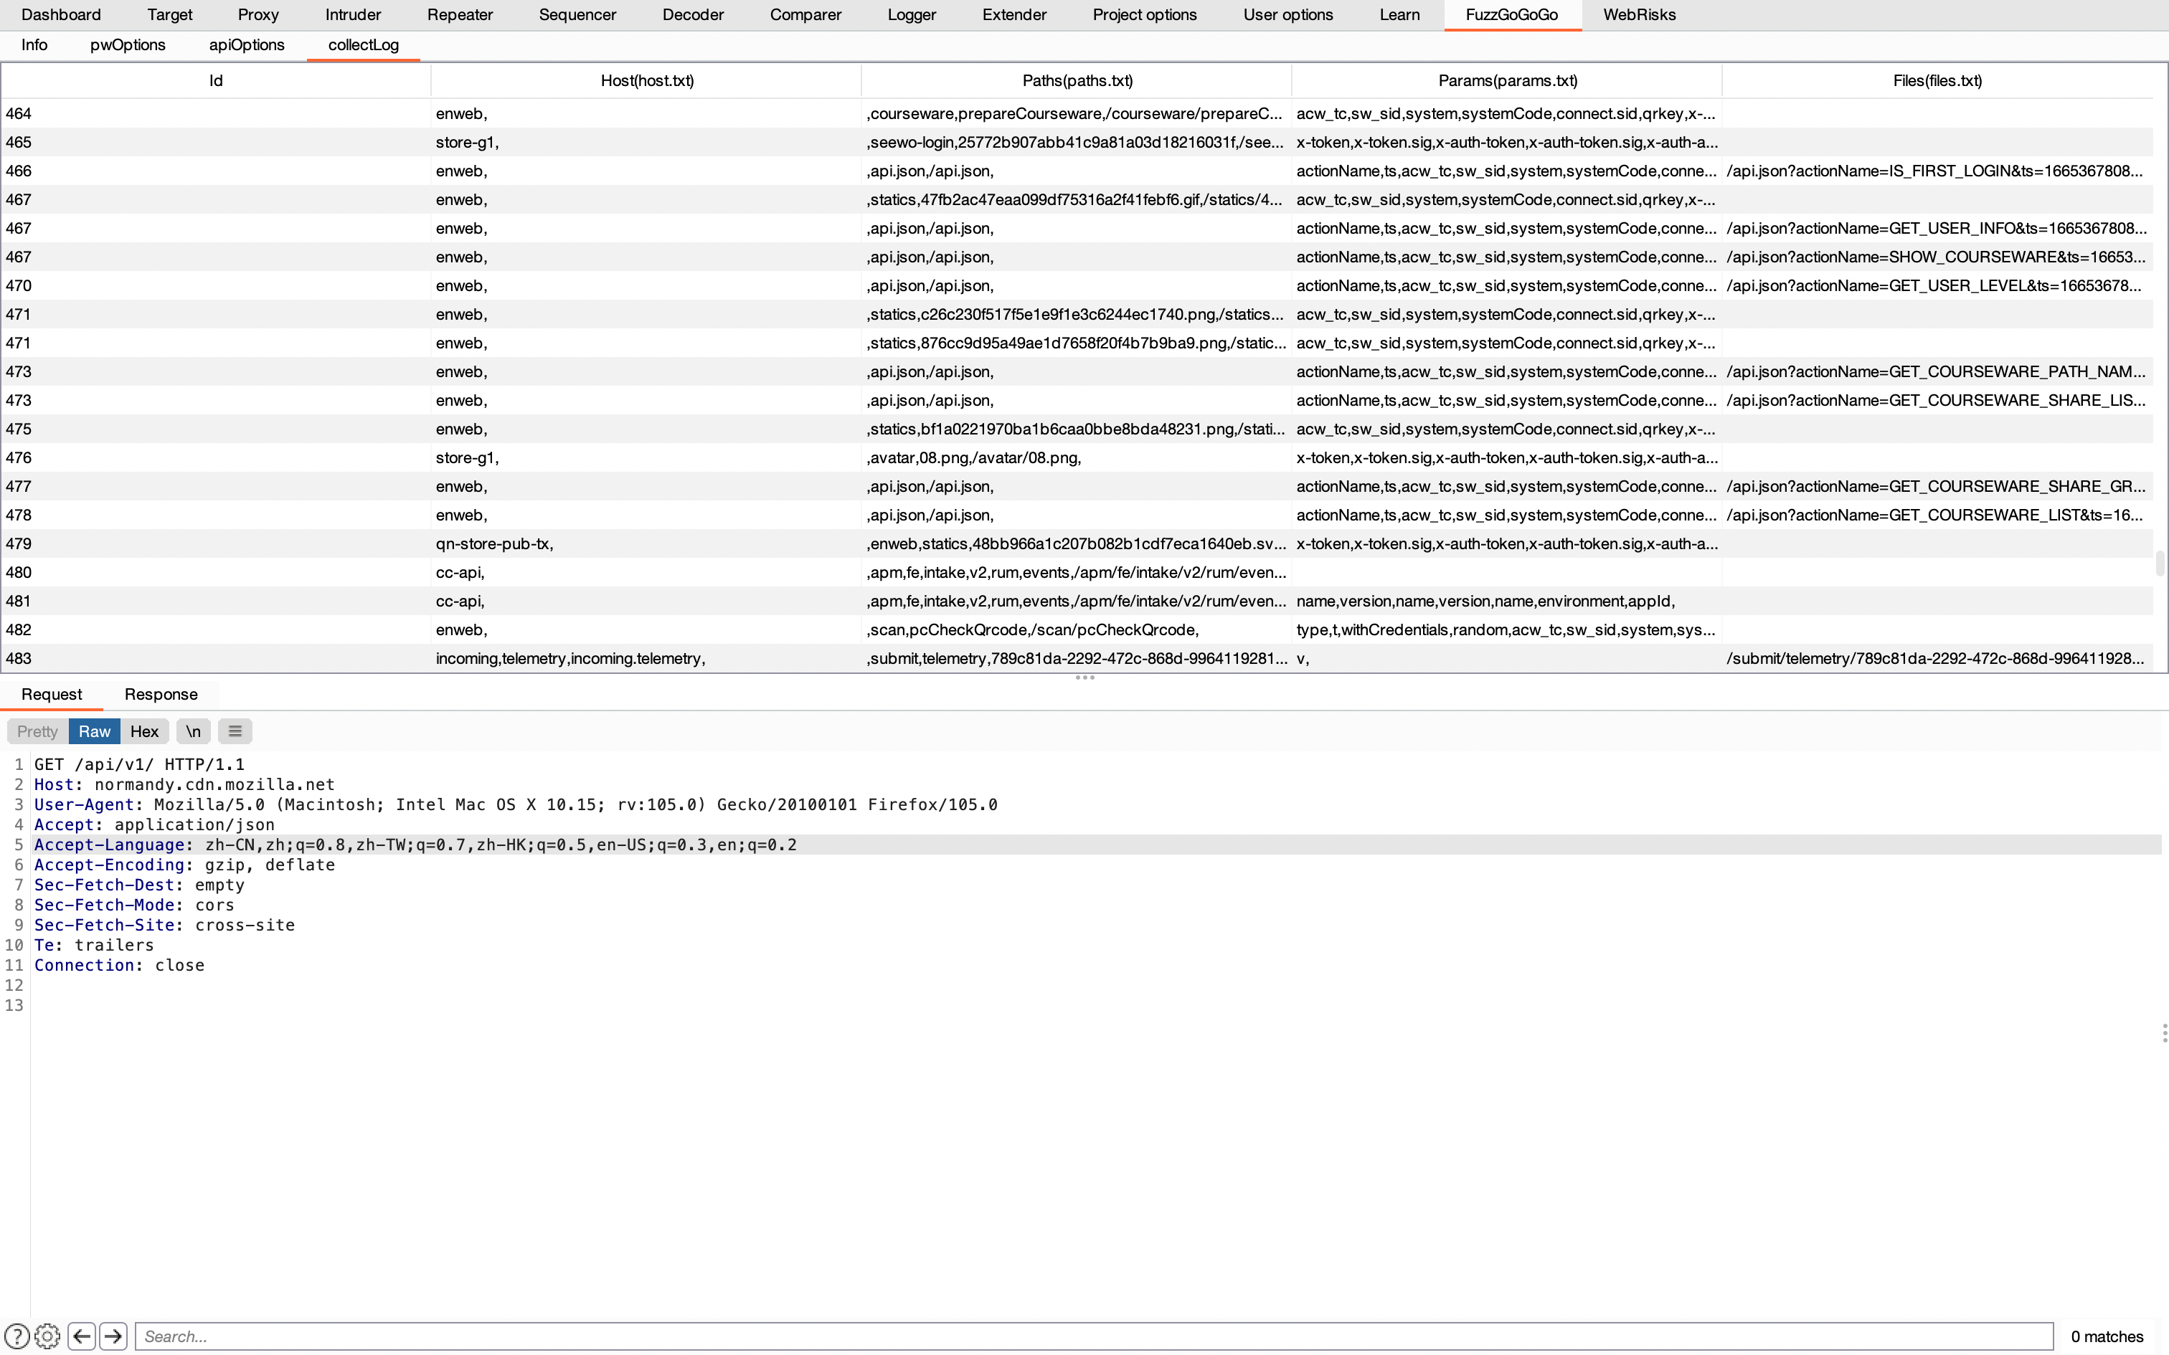Screen dimensions: 2169x1355
Task: Open the apiOptions tab
Action: click(x=247, y=44)
